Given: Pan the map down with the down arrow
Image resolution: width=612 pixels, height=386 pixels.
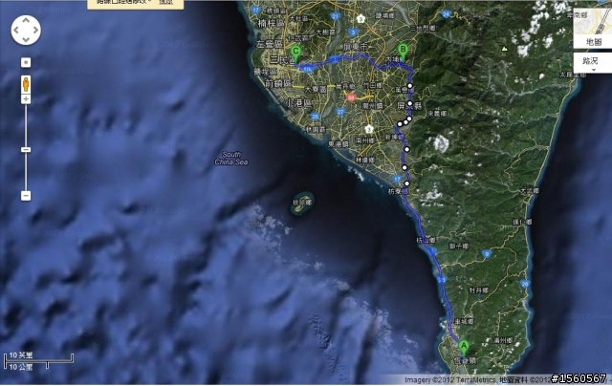Looking at the screenshot, I should [x=26, y=40].
